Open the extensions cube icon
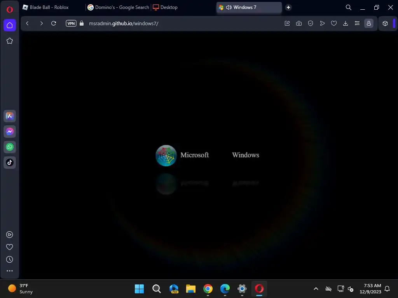Screen dimensions: 398x298 click(x=385, y=23)
